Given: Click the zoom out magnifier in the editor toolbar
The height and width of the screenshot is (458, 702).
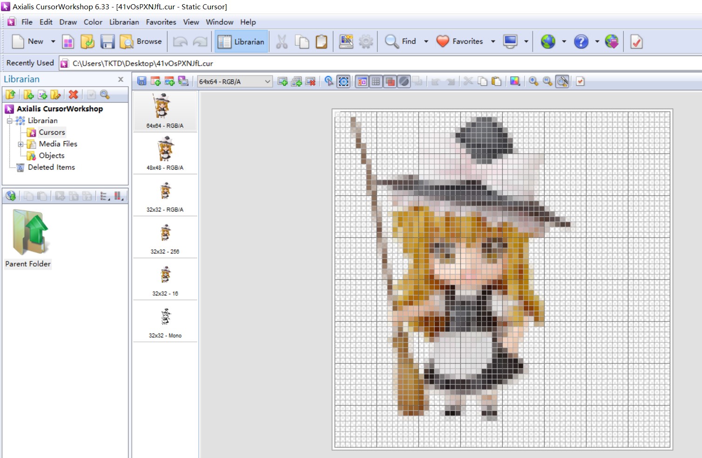Looking at the screenshot, I should click(547, 82).
